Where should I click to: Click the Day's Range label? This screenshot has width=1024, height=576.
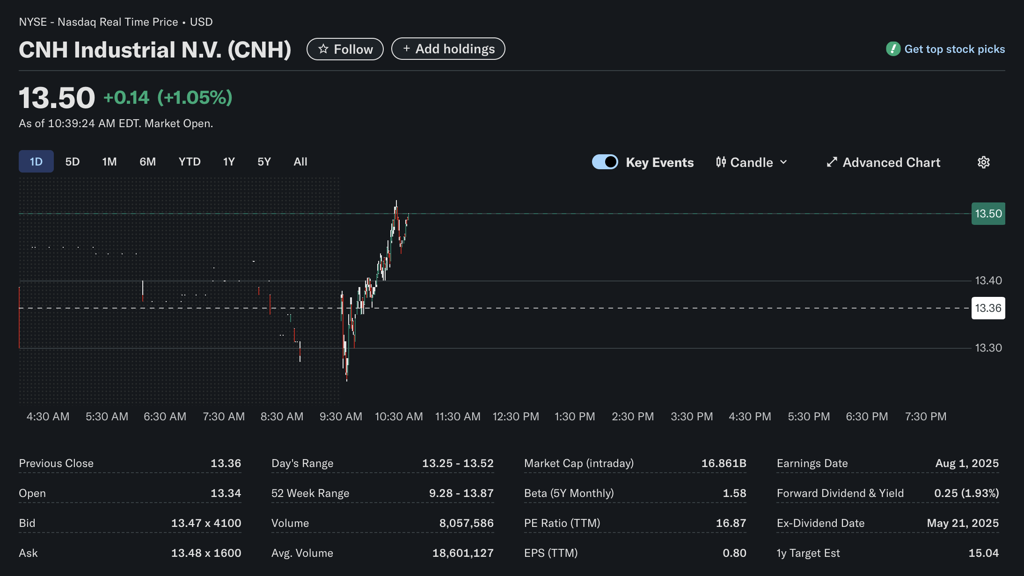click(302, 463)
